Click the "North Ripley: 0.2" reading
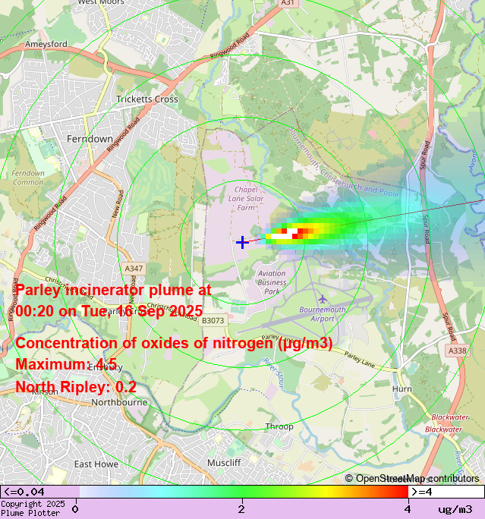 click(x=76, y=387)
